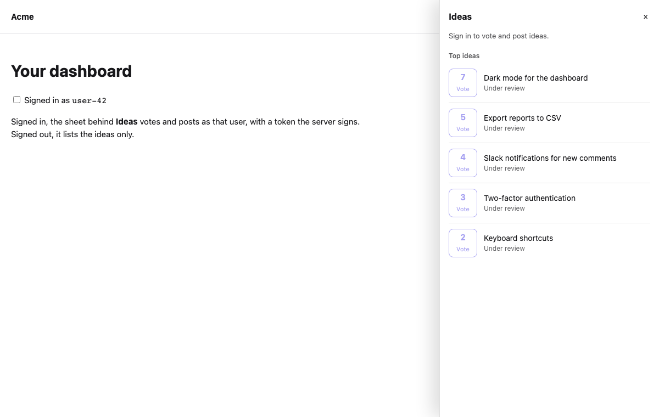Click the Acme logo text
This screenshot has width=659, height=417.
coord(23,17)
